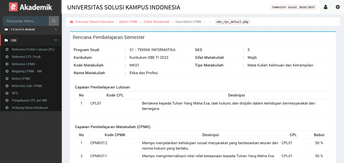Click the Kode CPL column header
This screenshot has height=163, width=344.
115,95
